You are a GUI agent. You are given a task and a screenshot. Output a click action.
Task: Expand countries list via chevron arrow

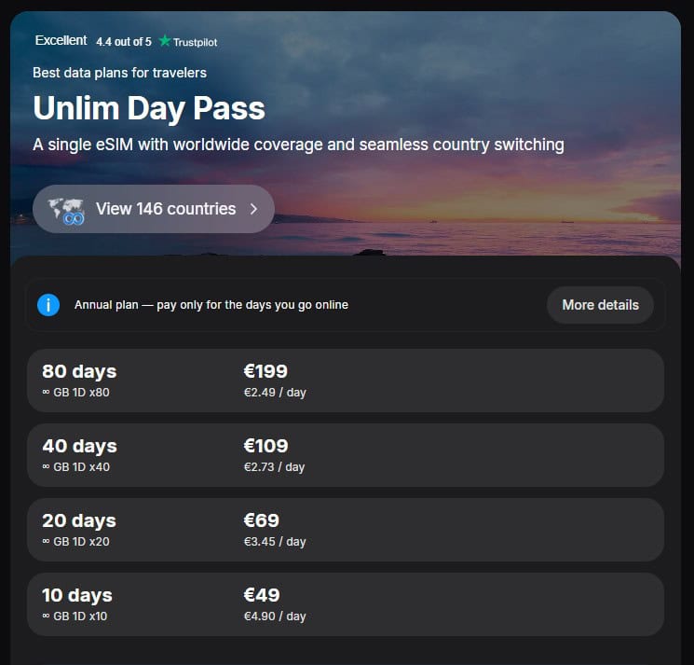point(253,209)
